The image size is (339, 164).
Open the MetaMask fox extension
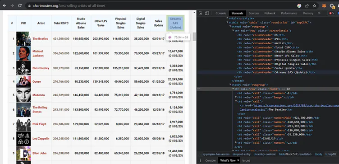324,6
